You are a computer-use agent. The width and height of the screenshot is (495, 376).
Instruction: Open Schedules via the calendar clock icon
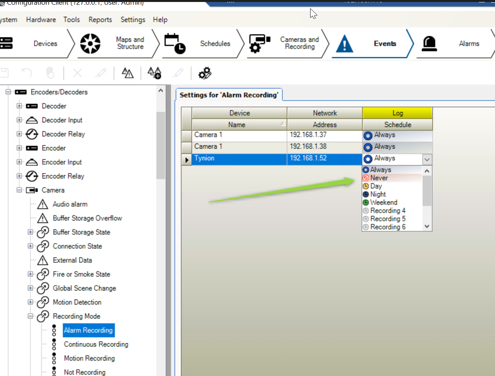click(x=175, y=43)
